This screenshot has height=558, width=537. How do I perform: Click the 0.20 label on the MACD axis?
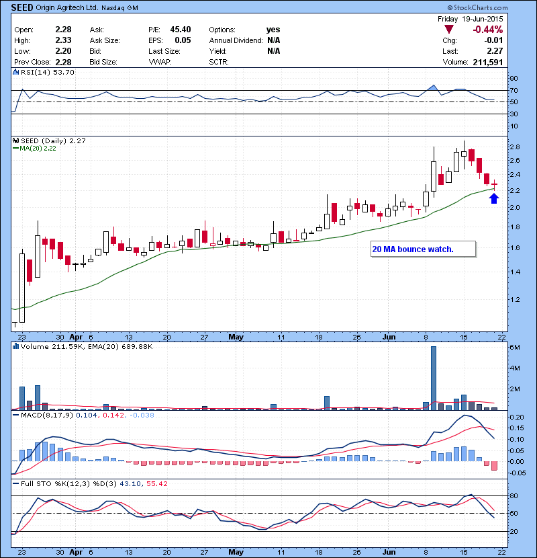tap(517, 417)
